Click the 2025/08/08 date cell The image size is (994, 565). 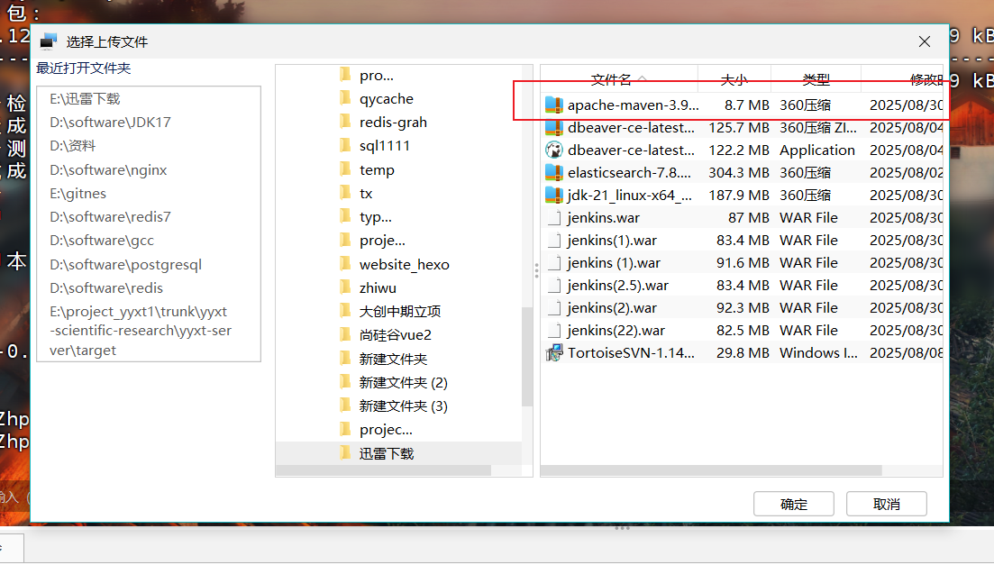907,352
